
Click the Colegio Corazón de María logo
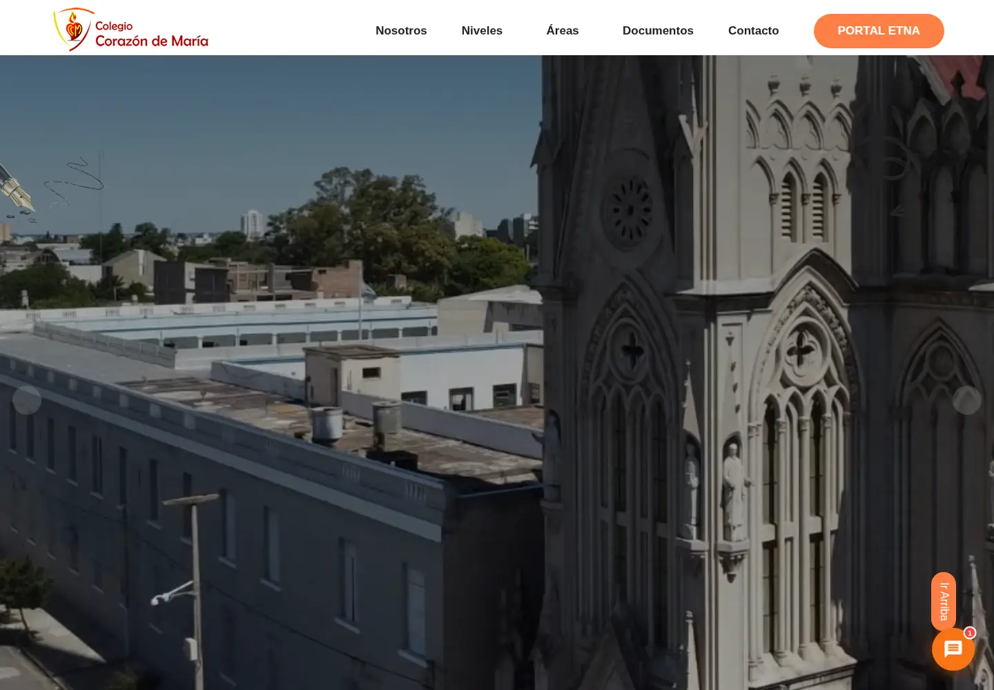pyautogui.click(x=131, y=30)
